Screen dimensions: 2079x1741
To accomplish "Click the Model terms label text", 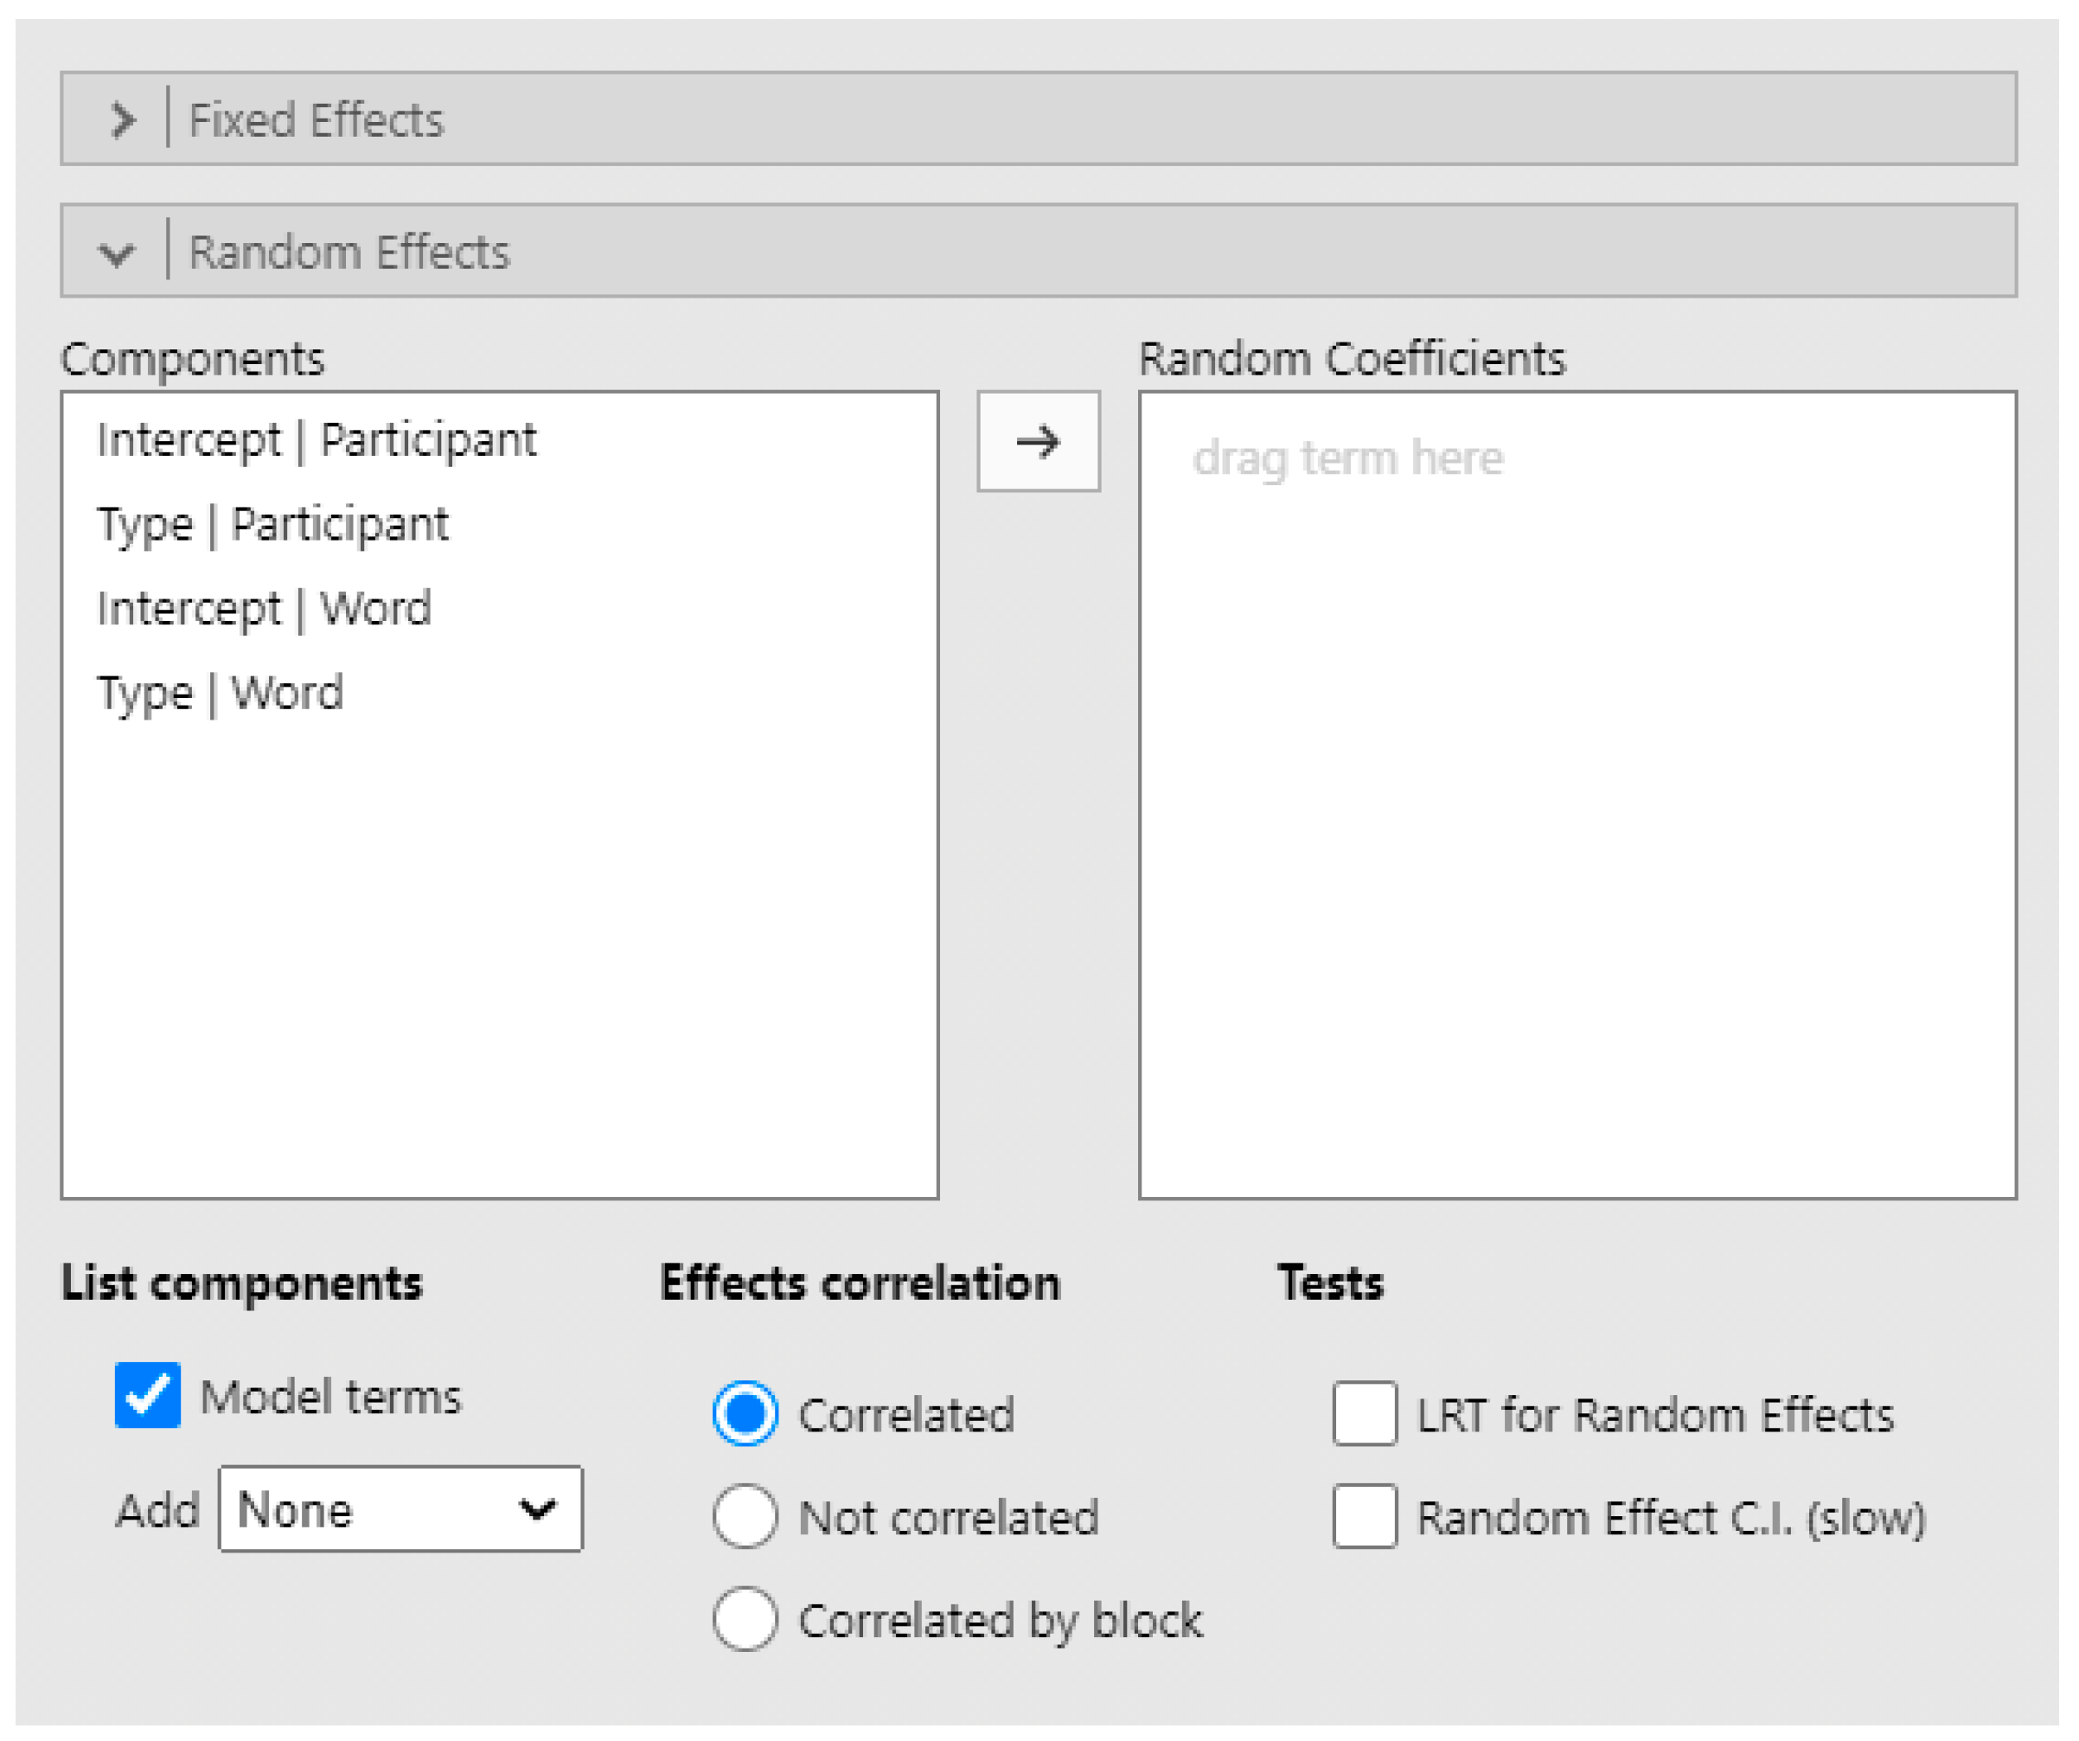I will click(x=330, y=1398).
